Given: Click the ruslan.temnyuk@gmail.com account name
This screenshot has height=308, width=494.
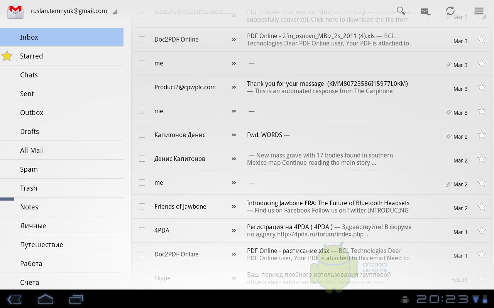Looking at the screenshot, I should [x=69, y=11].
